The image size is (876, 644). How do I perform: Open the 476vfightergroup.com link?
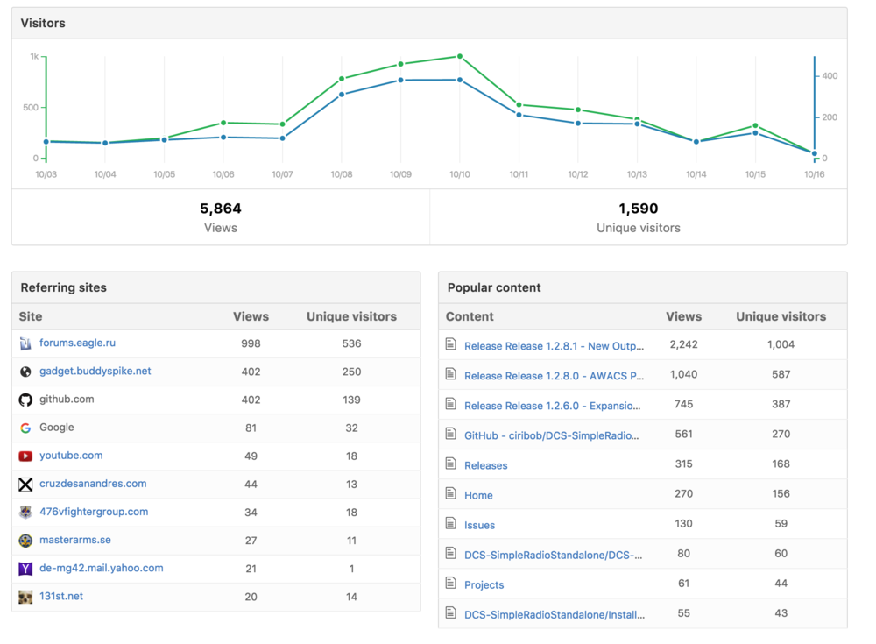tap(94, 512)
